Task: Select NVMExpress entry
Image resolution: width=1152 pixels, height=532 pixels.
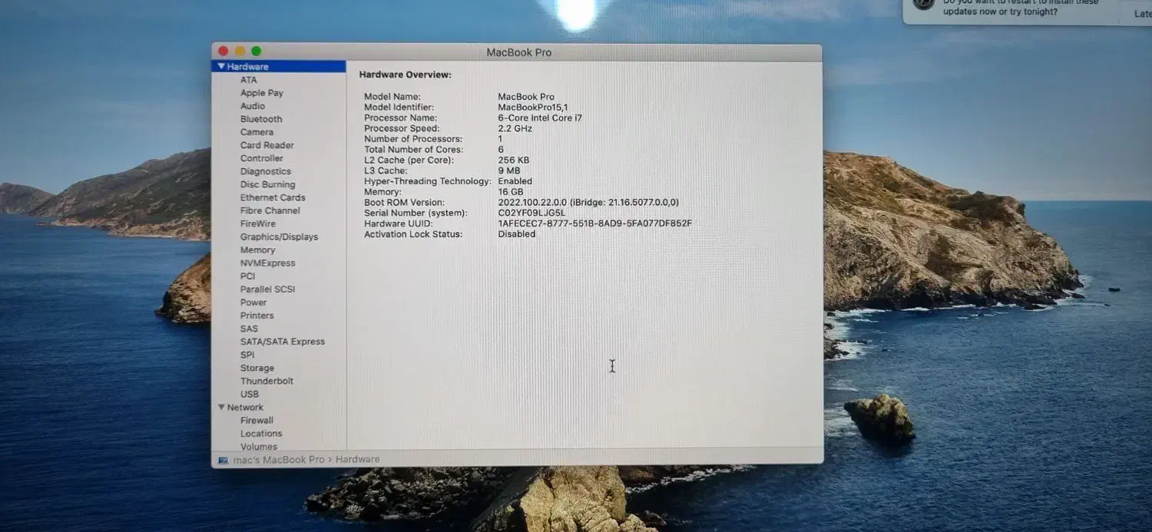Action: click(267, 263)
